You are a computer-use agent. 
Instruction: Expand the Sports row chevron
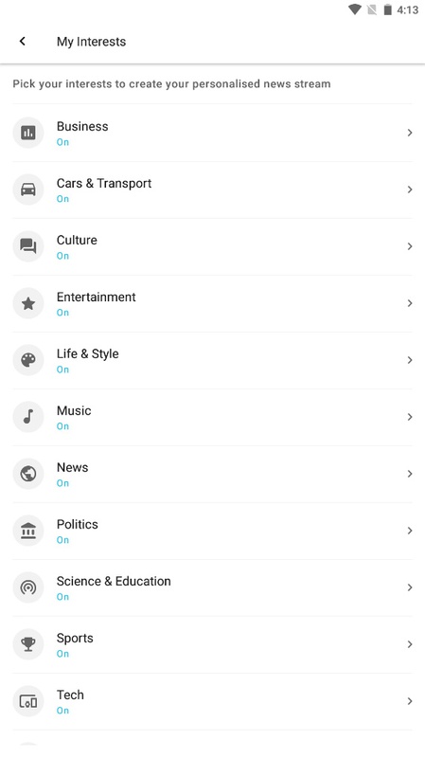pos(410,644)
